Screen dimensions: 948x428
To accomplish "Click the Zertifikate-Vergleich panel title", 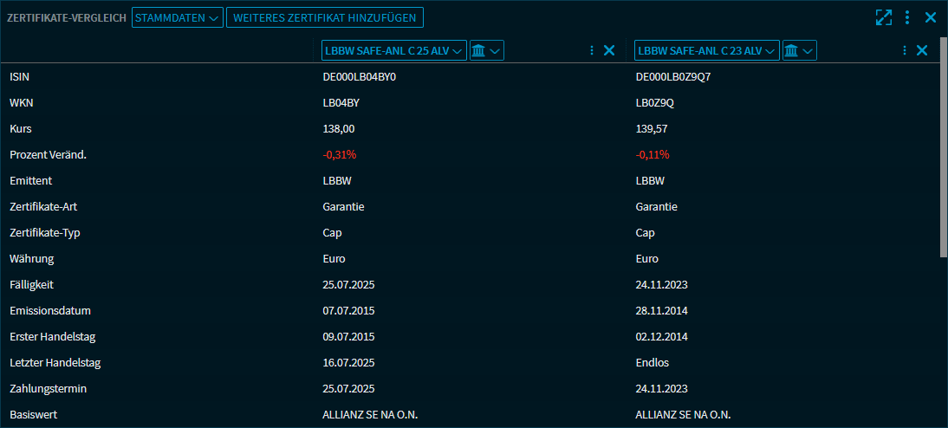I will pyautogui.click(x=67, y=17).
